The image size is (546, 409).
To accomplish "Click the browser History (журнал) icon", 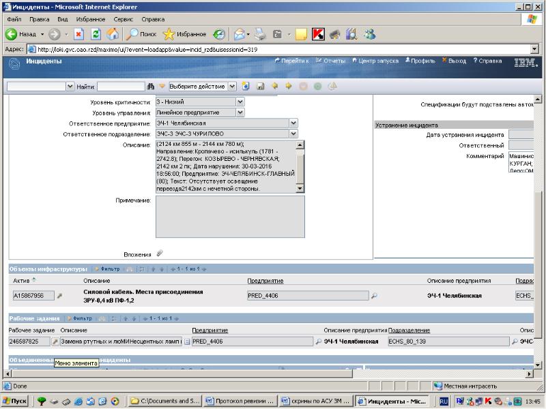I will pos(219,34).
